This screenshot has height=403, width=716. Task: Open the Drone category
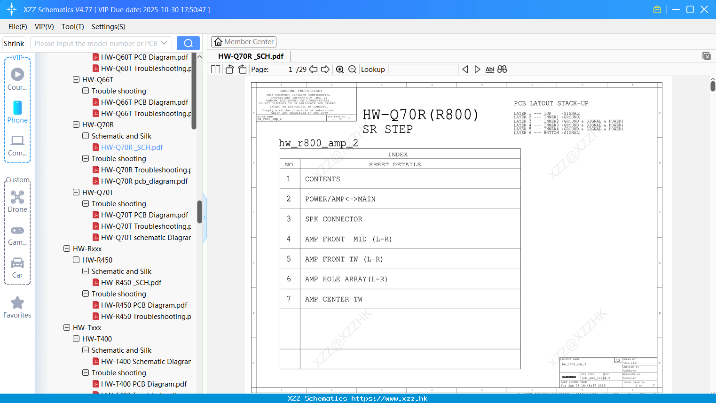(17, 201)
